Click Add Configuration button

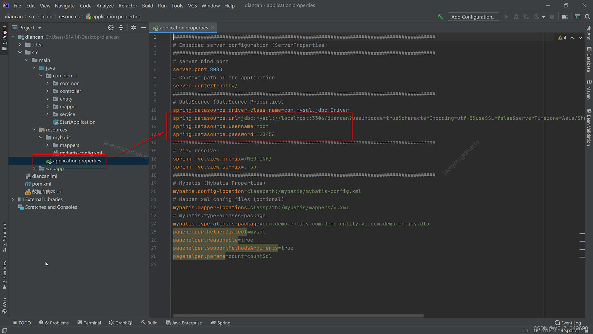473,17
